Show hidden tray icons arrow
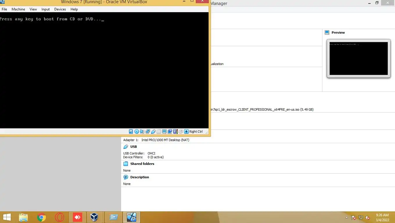 pyautogui.click(x=346, y=217)
